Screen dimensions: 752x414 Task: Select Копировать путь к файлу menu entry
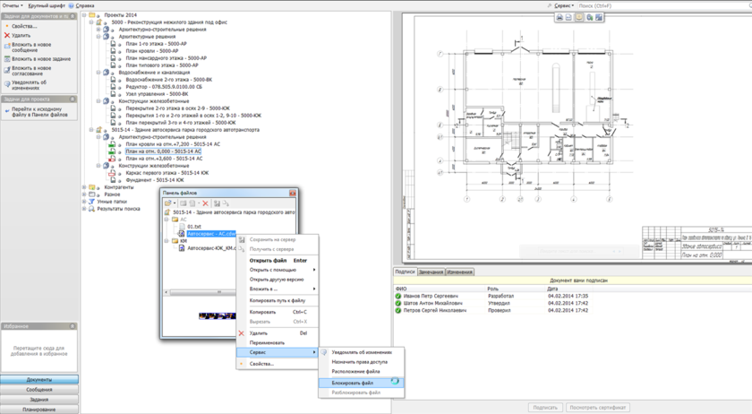[277, 300]
